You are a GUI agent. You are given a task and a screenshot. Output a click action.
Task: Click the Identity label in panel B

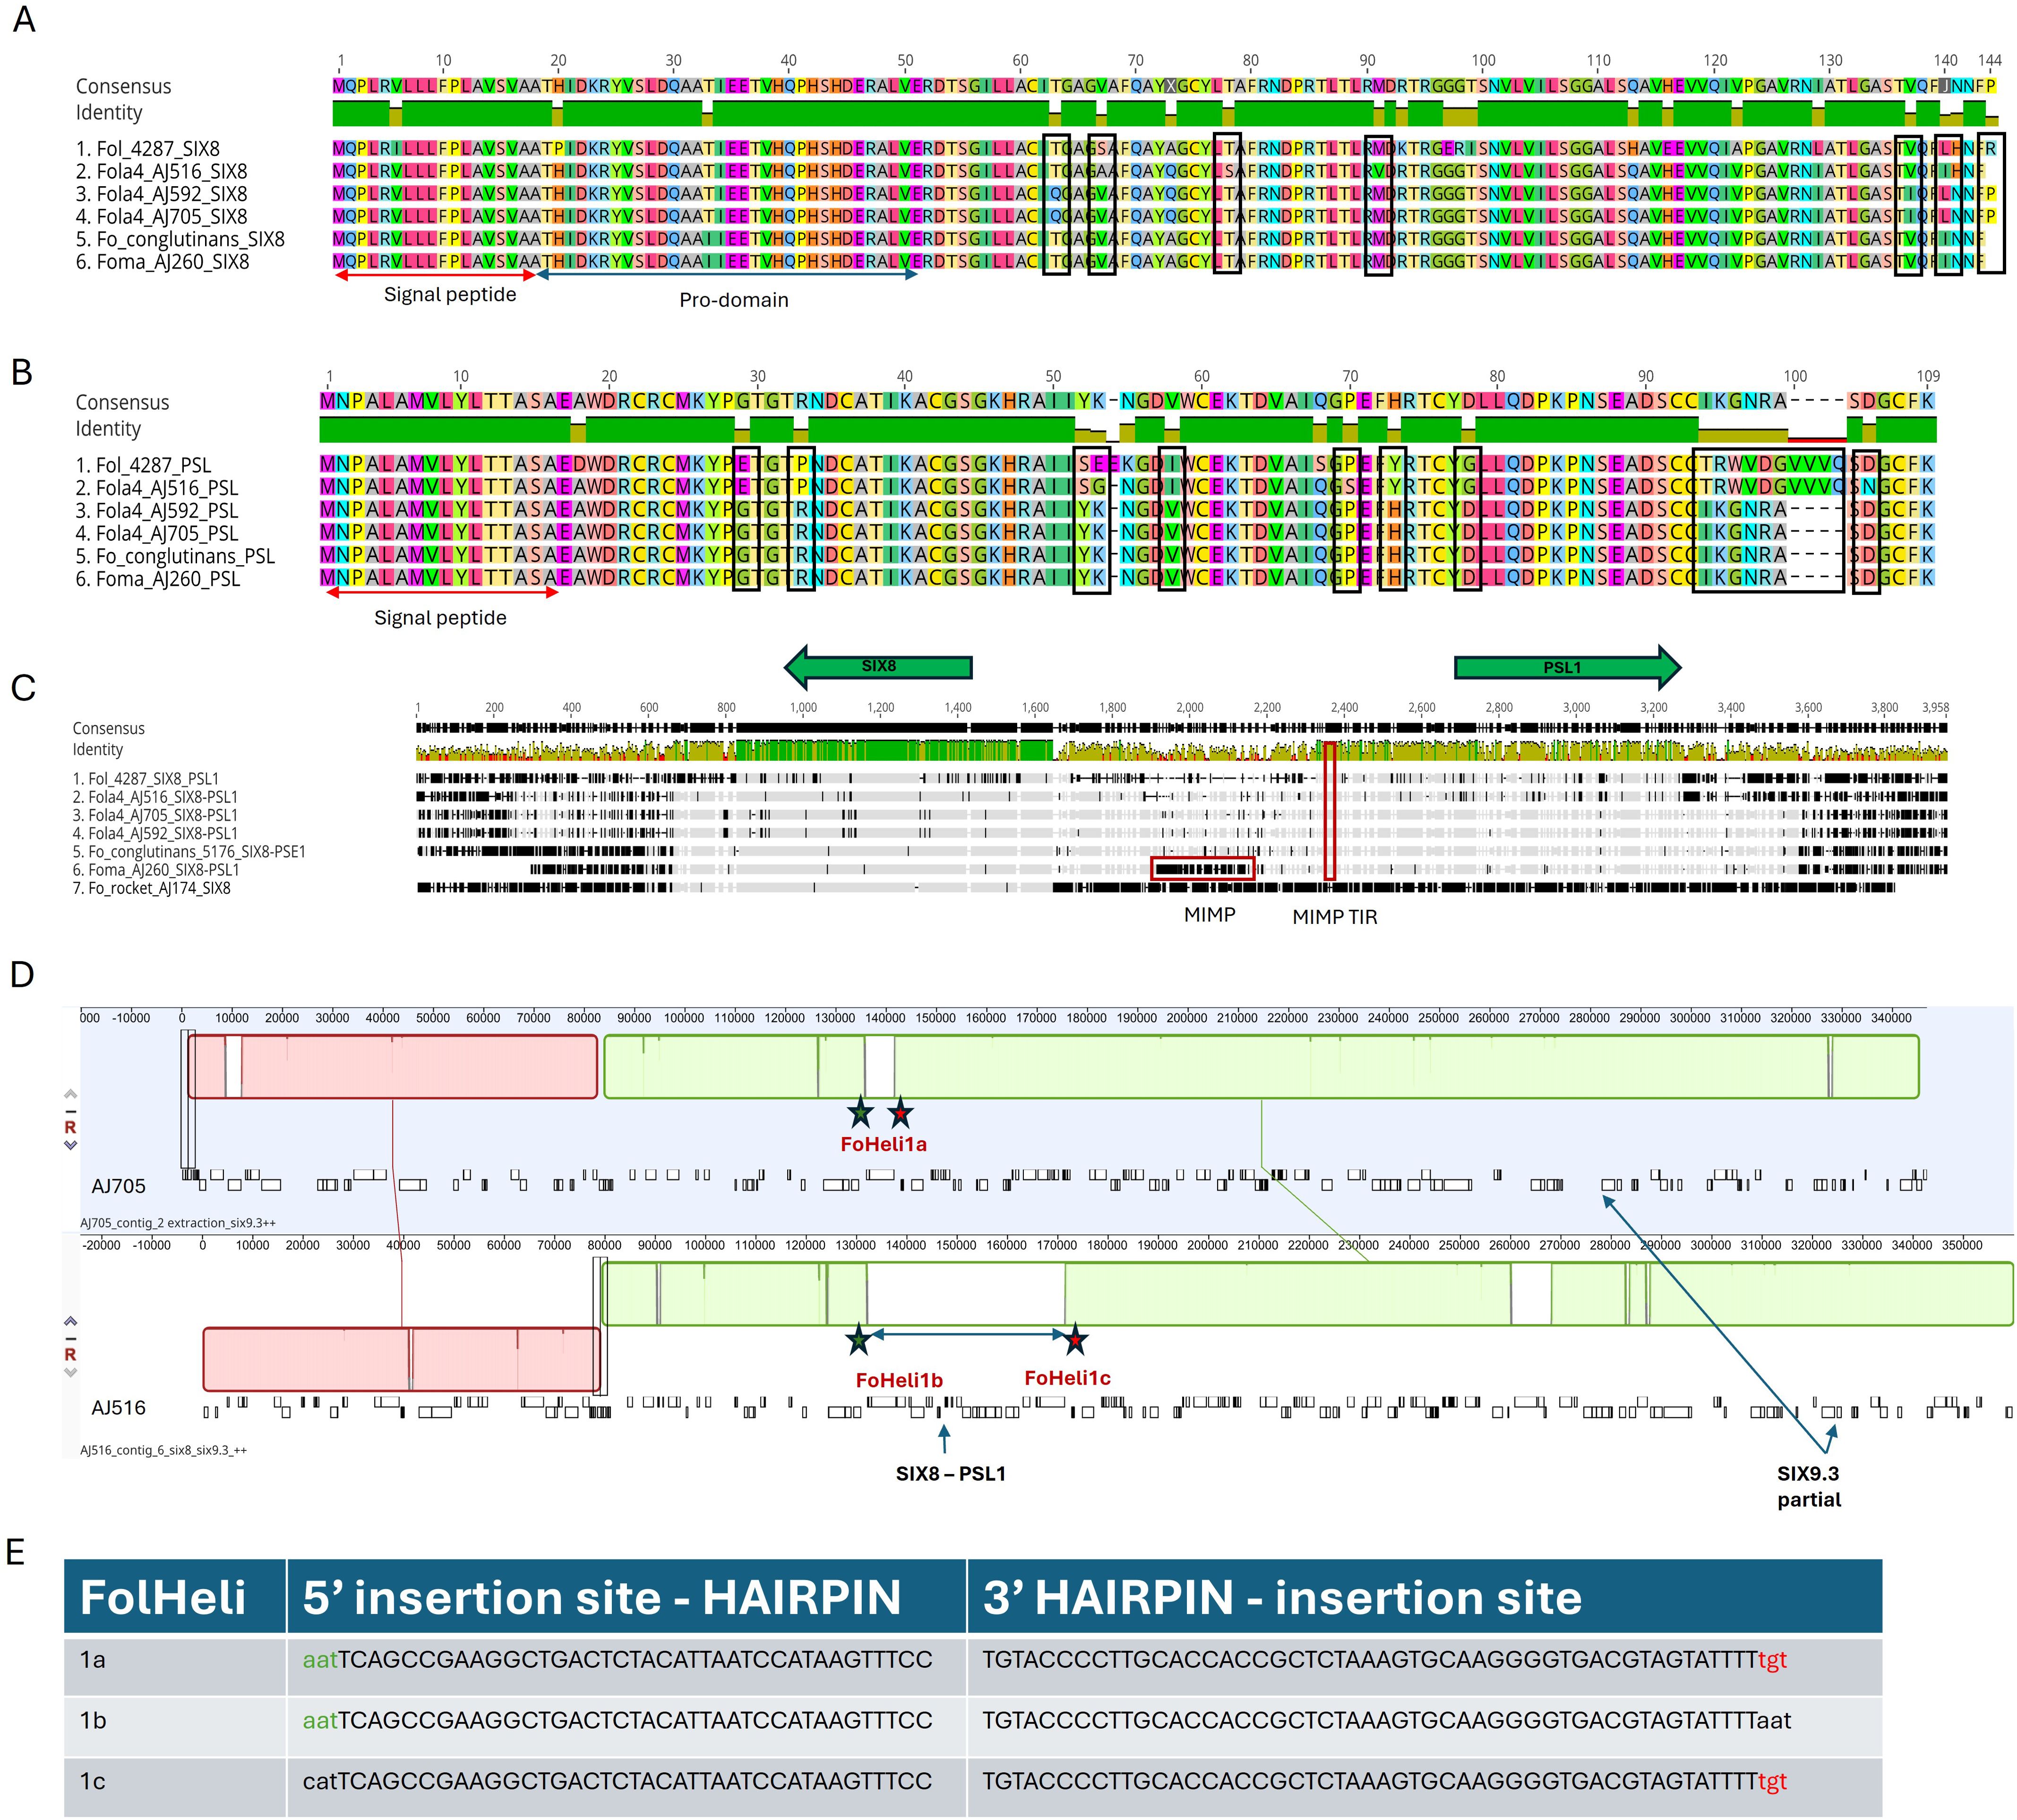pyautogui.click(x=108, y=429)
